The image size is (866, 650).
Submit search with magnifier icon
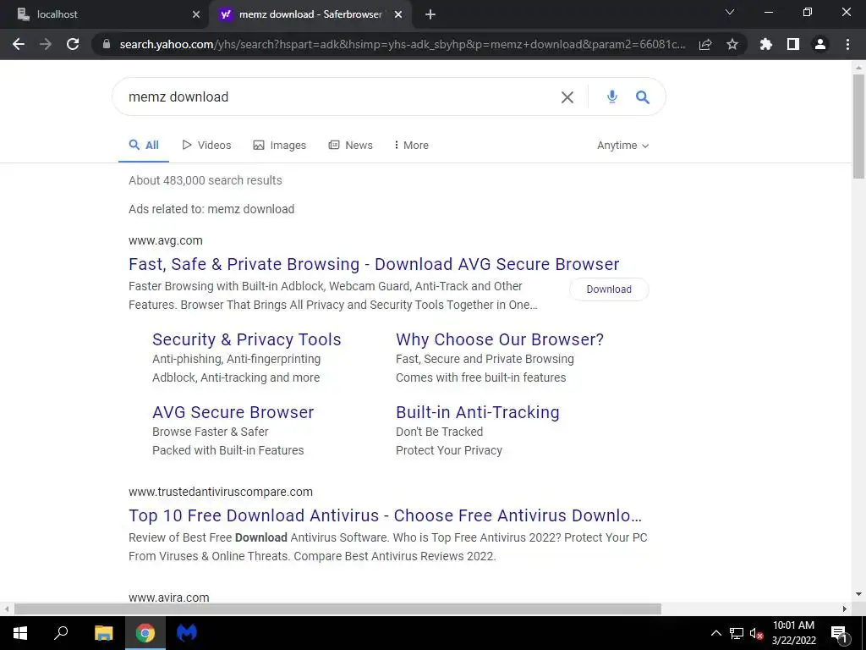(x=642, y=96)
